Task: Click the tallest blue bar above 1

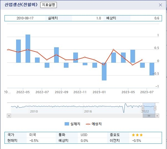Action: tap(28, 48)
